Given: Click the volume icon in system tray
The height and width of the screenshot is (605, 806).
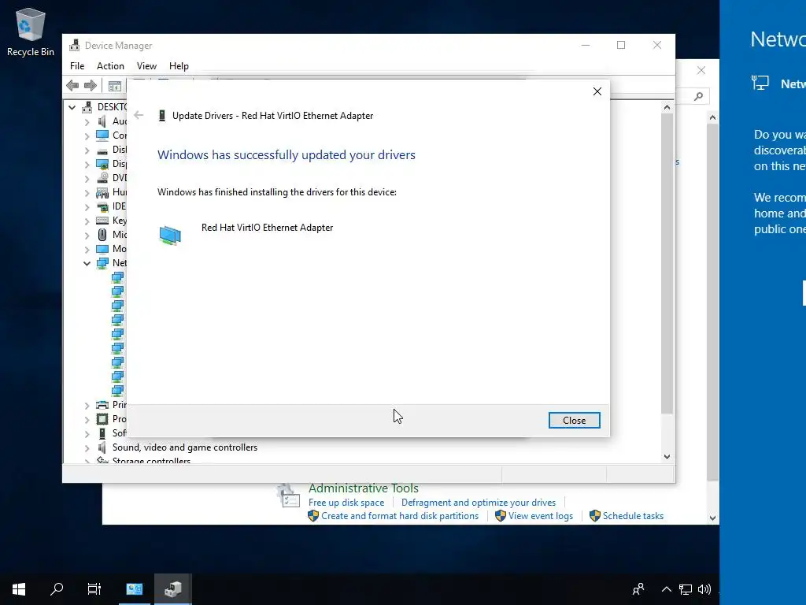Looking at the screenshot, I should (x=704, y=589).
